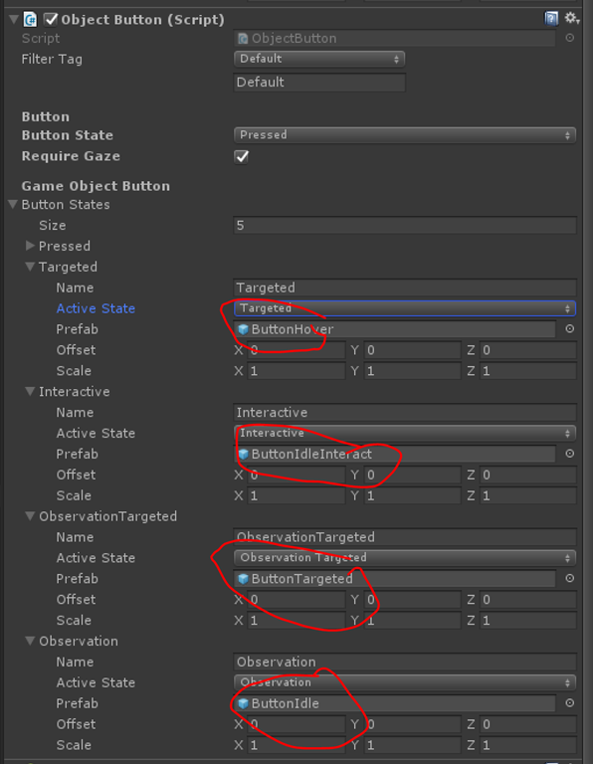This screenshot has width=593, height=764.
Task: Open object picker for ButtonIdleInteract prefab
Action: [569, 454]
